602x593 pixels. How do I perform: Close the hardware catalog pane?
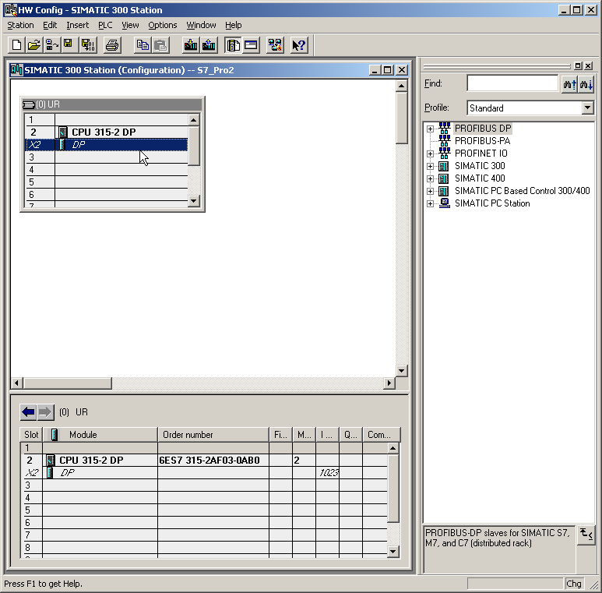pyautogui.click(x=588, y=65)
